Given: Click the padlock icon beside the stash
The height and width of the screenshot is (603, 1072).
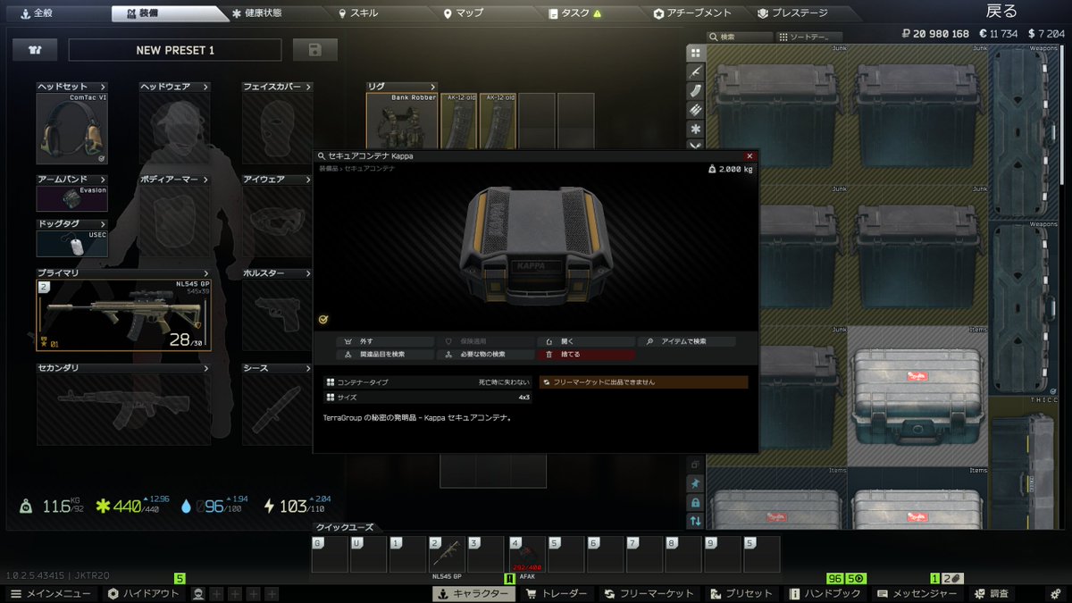Looking at the screenshot, I should click(x=696, y=502).
